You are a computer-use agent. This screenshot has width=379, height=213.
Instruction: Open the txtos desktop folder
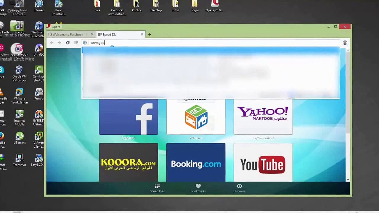tap(176, 6)
